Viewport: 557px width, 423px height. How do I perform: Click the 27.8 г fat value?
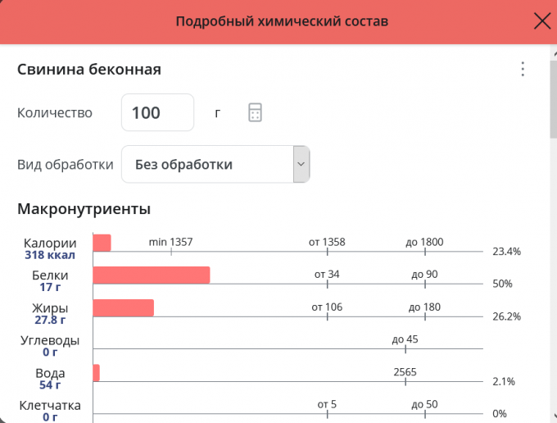pos(50,320)
